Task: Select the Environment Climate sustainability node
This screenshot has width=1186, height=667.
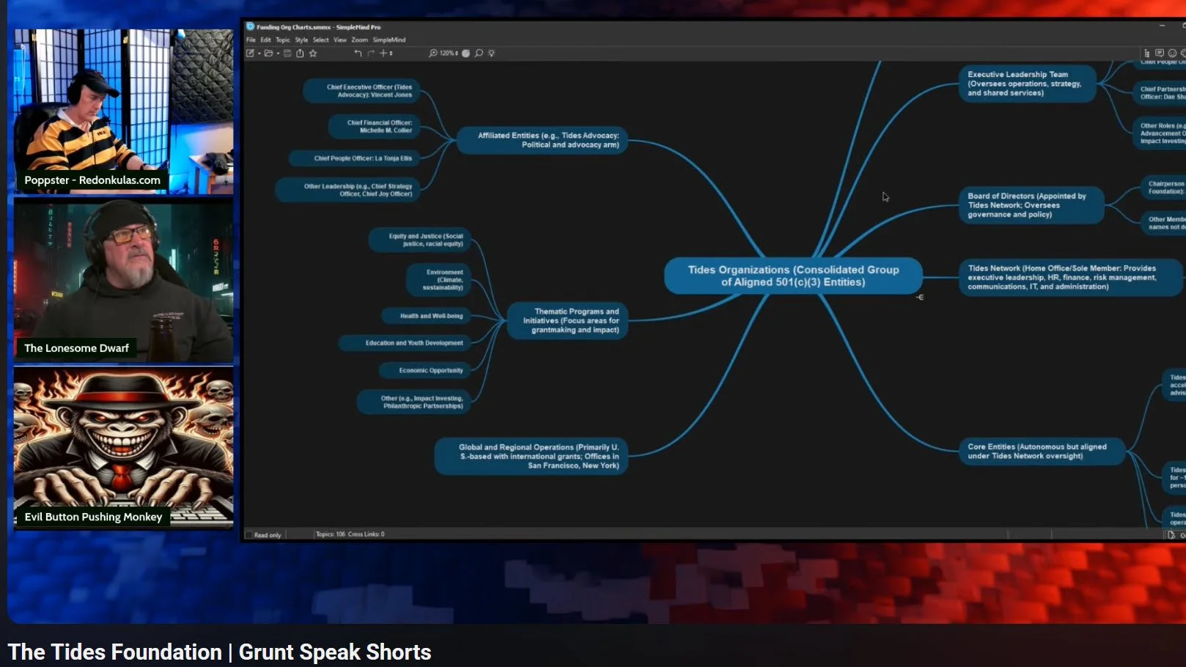Action: (438, 279)
